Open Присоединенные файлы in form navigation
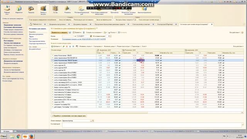247x139 pixels. point(37,41)
